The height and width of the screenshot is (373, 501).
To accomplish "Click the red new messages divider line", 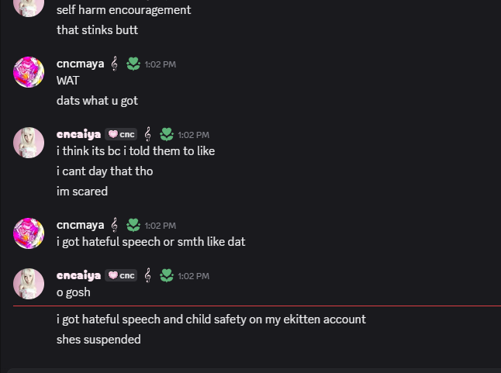I will (257, 306).
